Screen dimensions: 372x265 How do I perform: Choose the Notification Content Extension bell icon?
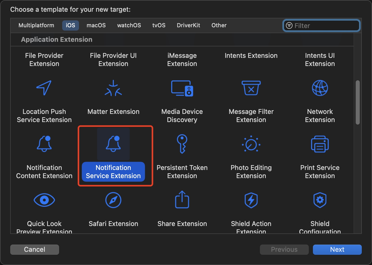tap(44, 144)
